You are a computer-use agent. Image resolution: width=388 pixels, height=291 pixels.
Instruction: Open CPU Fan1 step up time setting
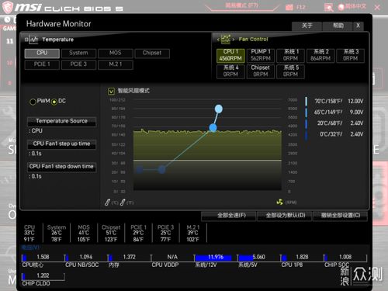(x=62, y=144)
